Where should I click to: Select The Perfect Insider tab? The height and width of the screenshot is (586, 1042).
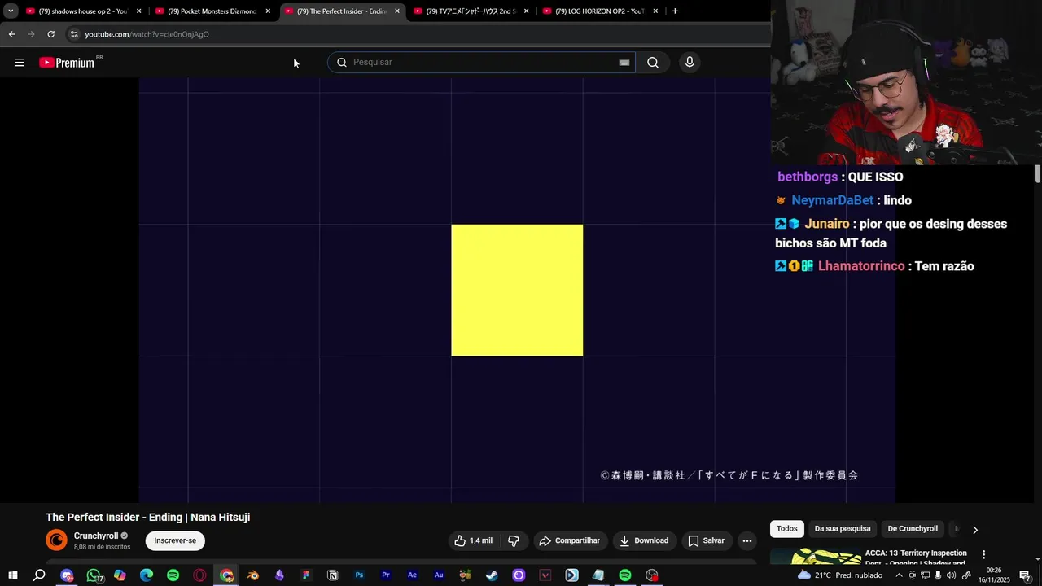[342, 11]
